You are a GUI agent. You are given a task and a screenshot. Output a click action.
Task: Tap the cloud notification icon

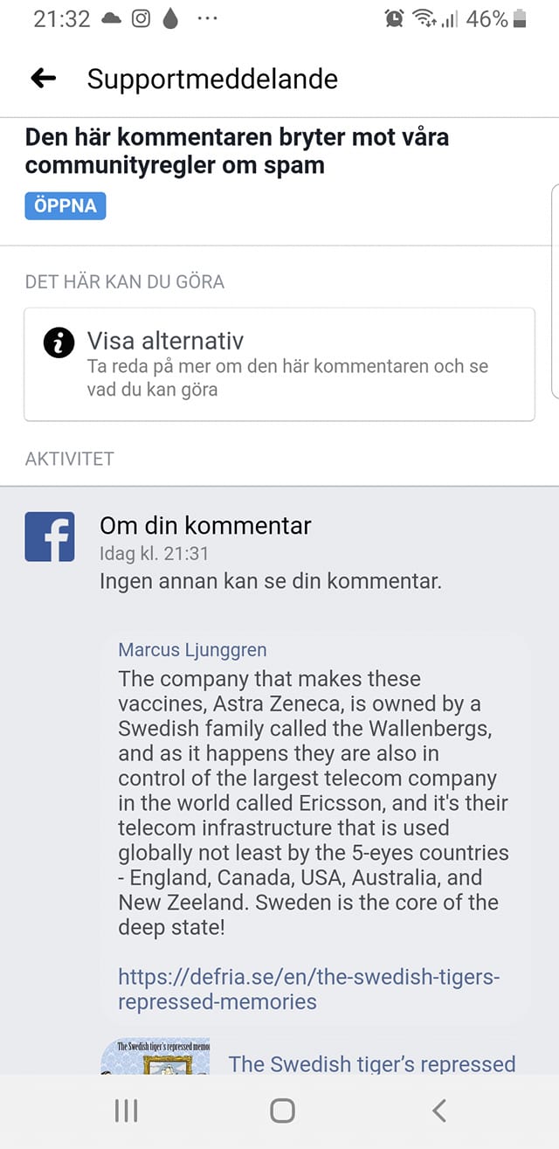[112, 19]
